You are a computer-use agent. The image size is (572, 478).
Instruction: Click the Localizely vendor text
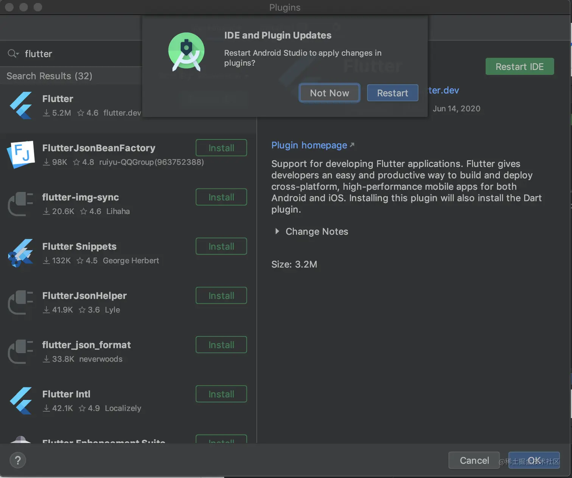[x=123, y=408]
